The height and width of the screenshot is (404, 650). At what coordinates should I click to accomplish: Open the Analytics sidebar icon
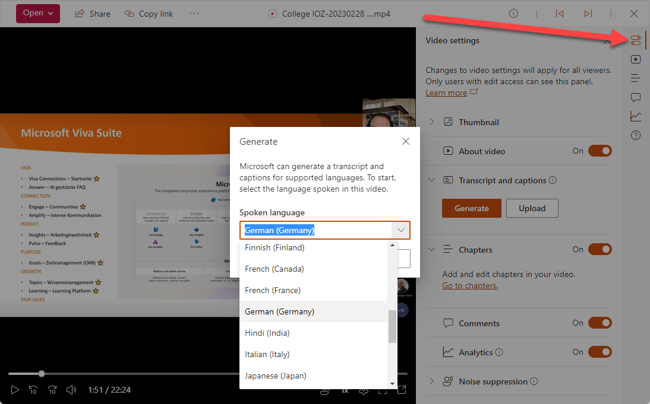(636, 116)
